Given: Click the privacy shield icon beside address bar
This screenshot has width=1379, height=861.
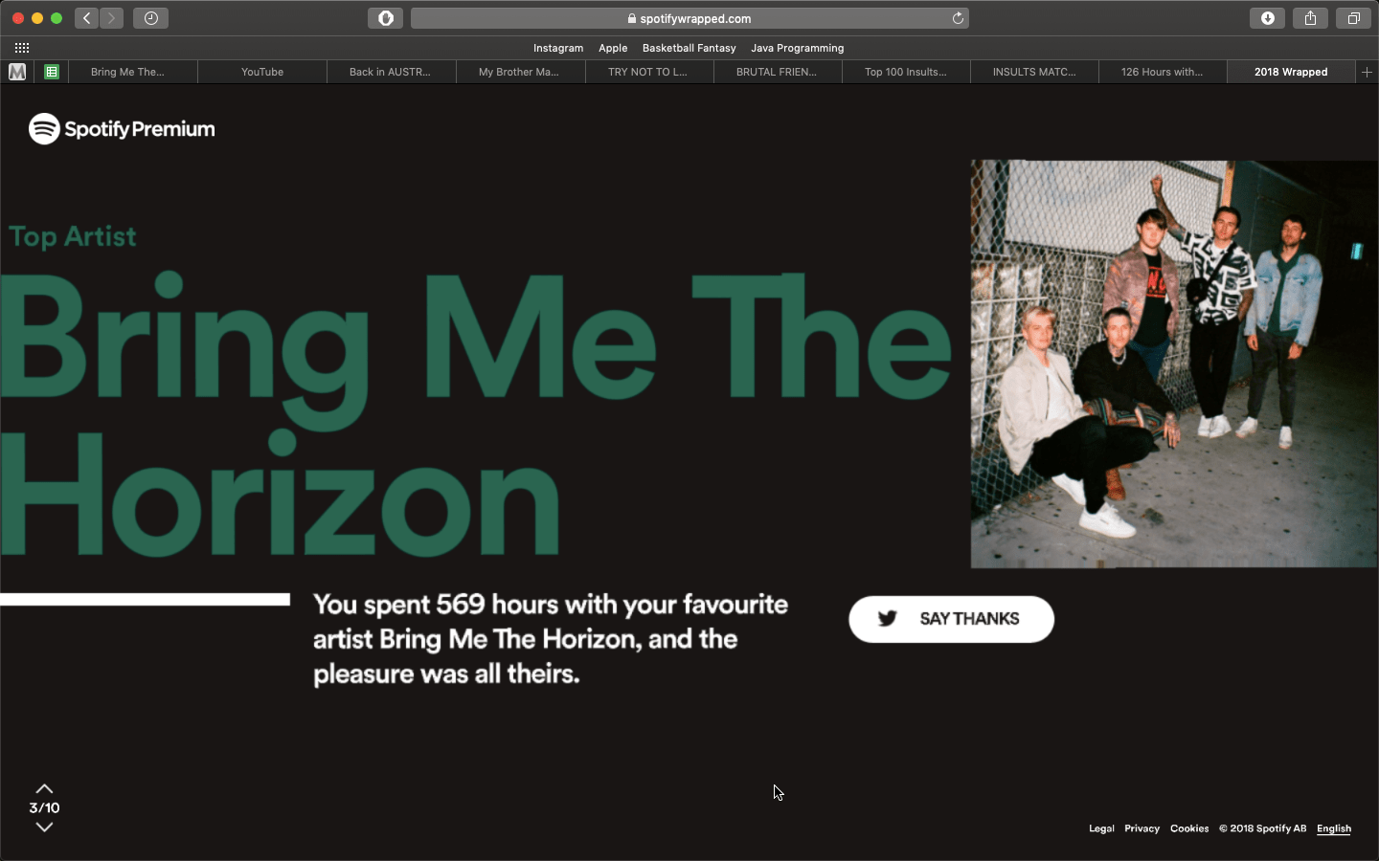Looking at the screenshot, I should click(x=385, y=17).
